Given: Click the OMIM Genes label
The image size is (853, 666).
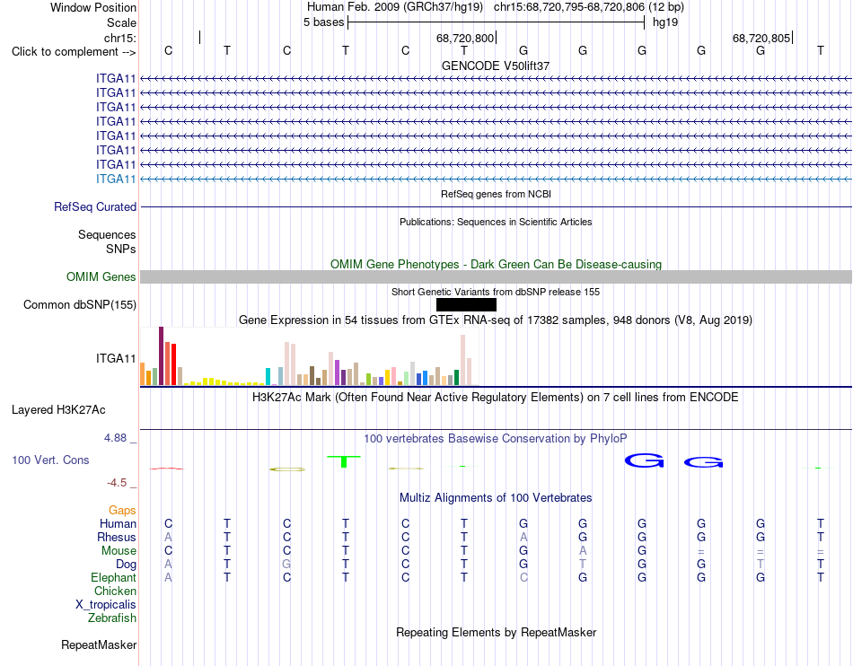Looking at the screenshot, I should coord(101,276).
